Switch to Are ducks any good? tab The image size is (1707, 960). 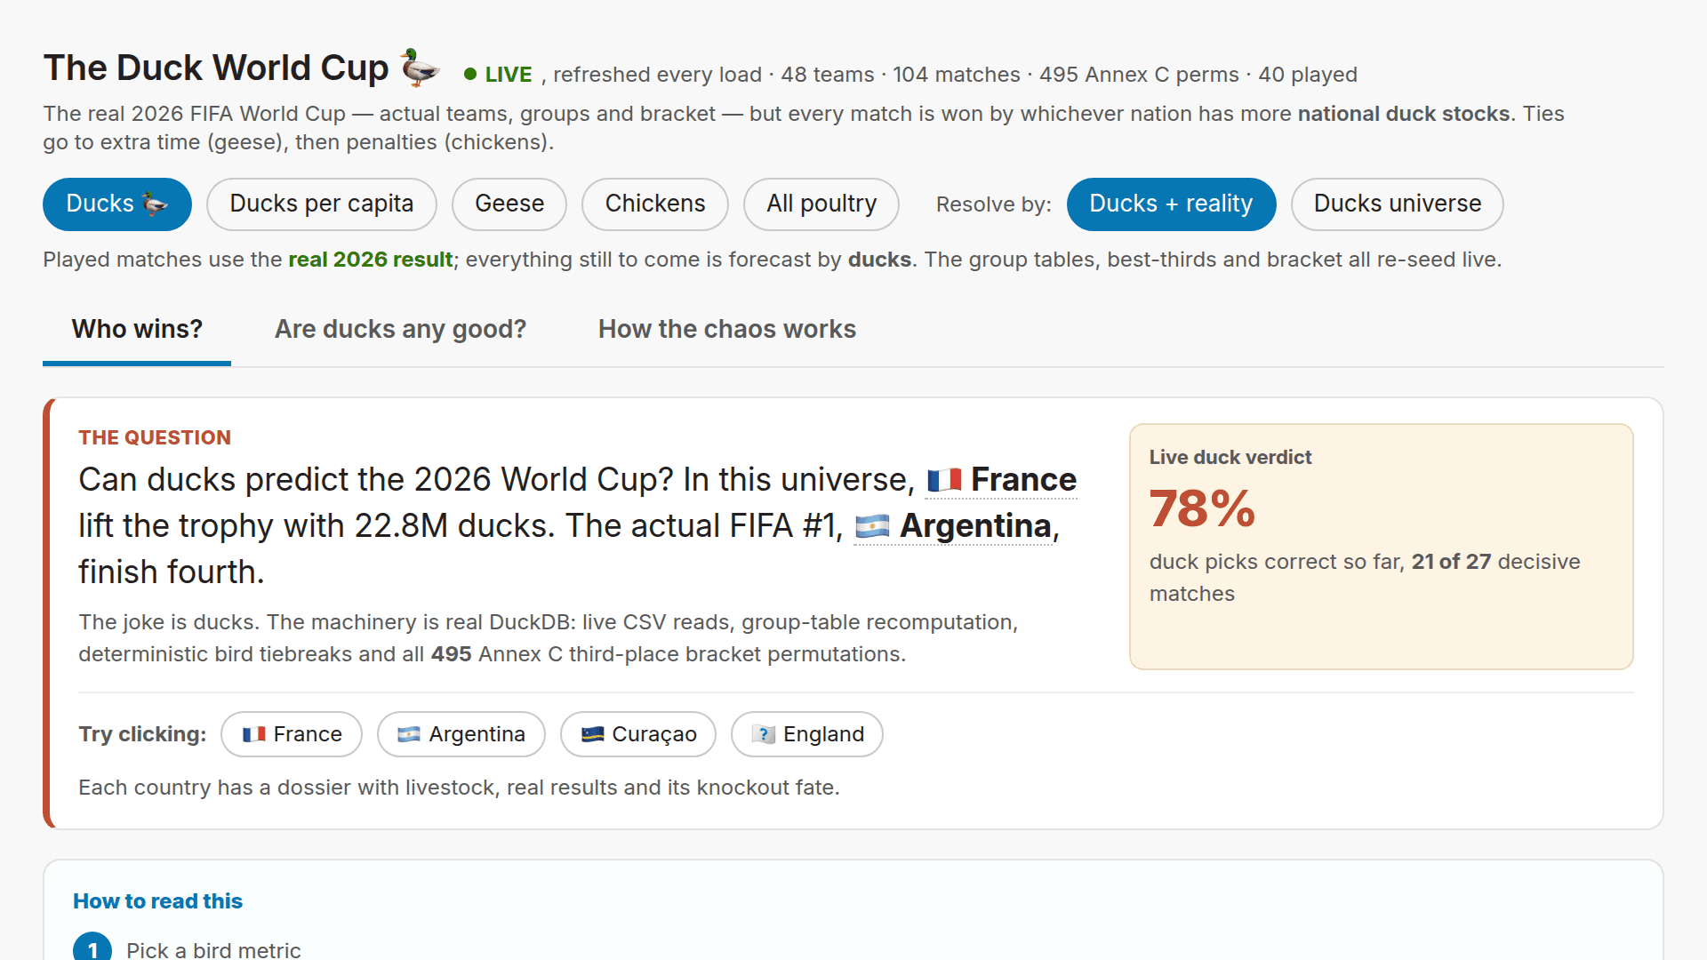(400, 330)
